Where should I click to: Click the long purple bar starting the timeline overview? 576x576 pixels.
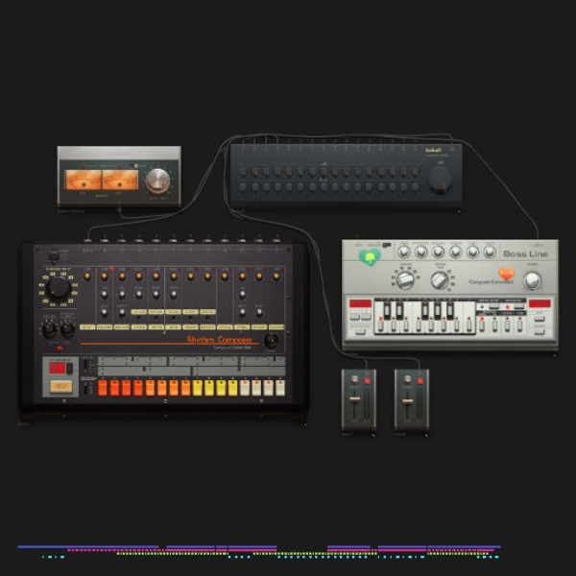88,546
